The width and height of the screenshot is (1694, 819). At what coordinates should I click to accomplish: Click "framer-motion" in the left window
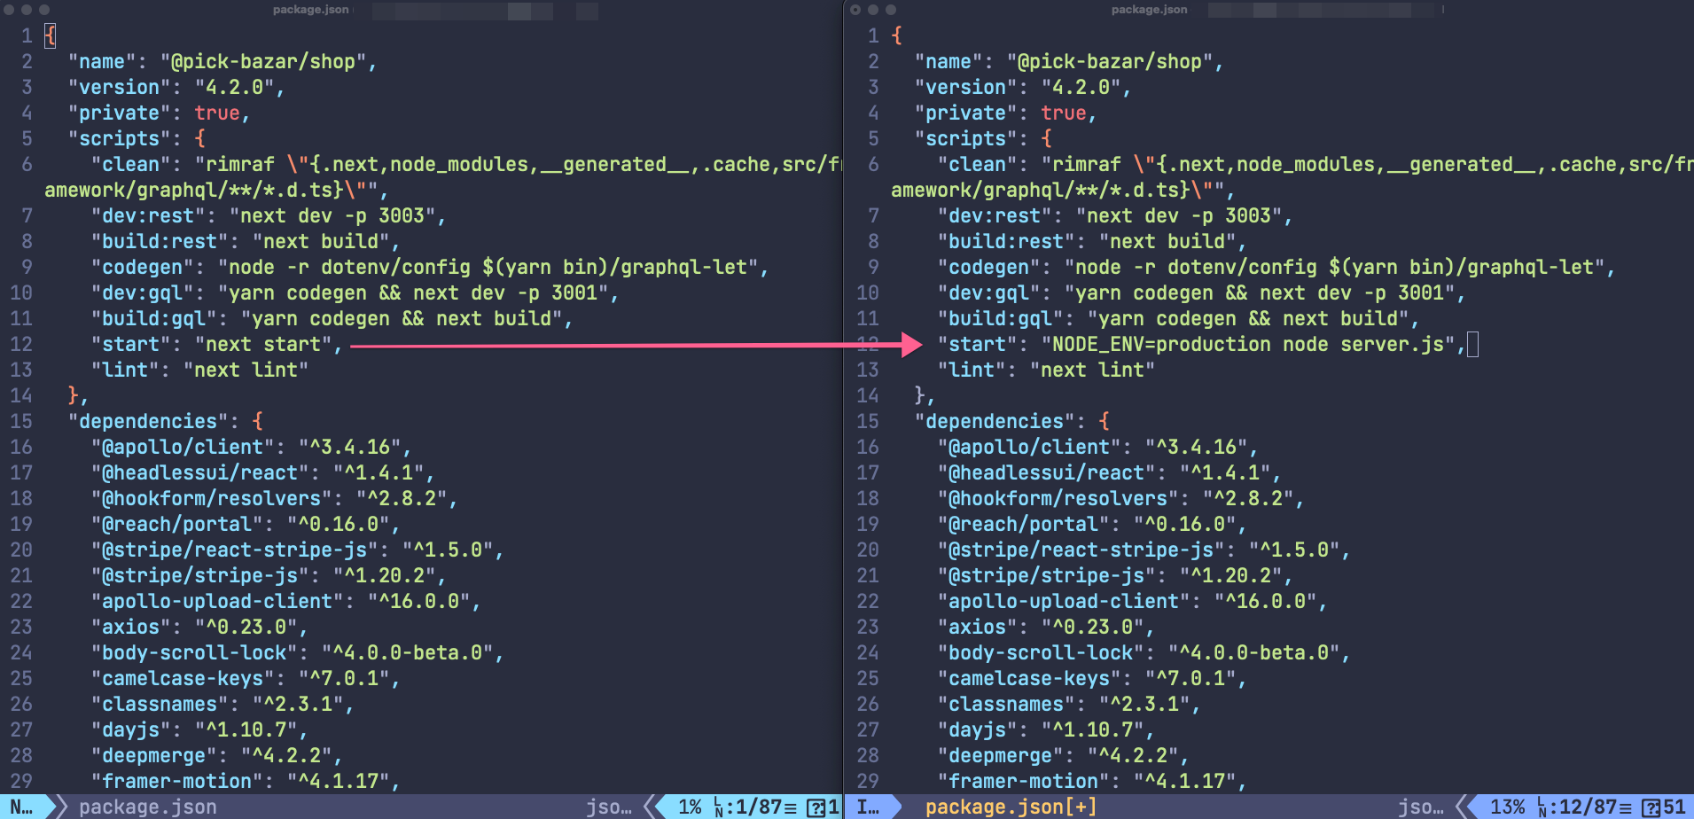click(x=177, y=781)
